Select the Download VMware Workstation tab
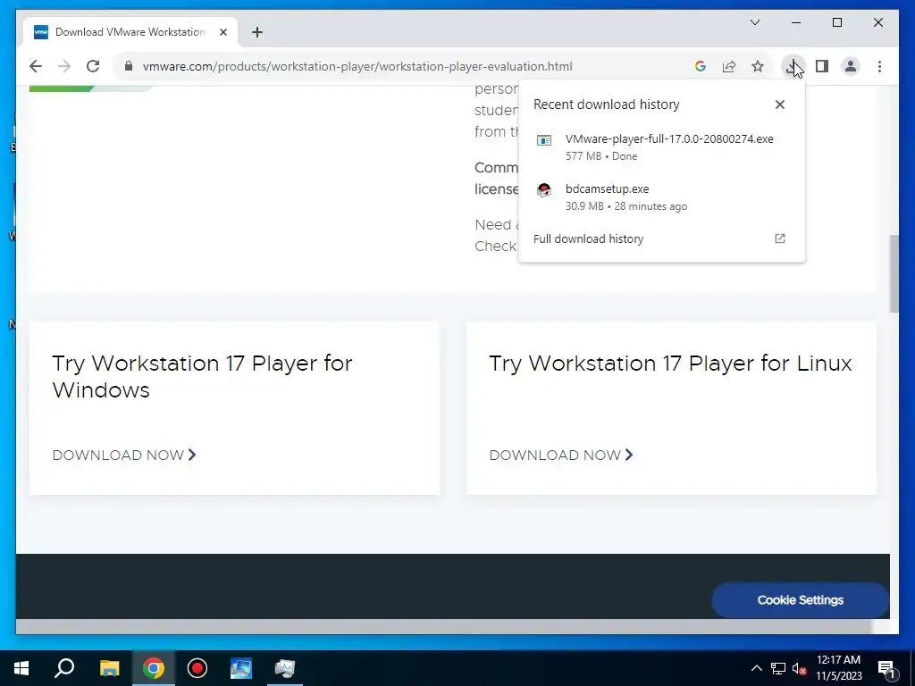The image size is (915, 686). coord(130,32)
